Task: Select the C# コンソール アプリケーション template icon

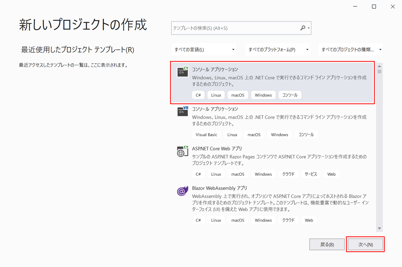Action: pyautogui.click(x=182, y=72)
